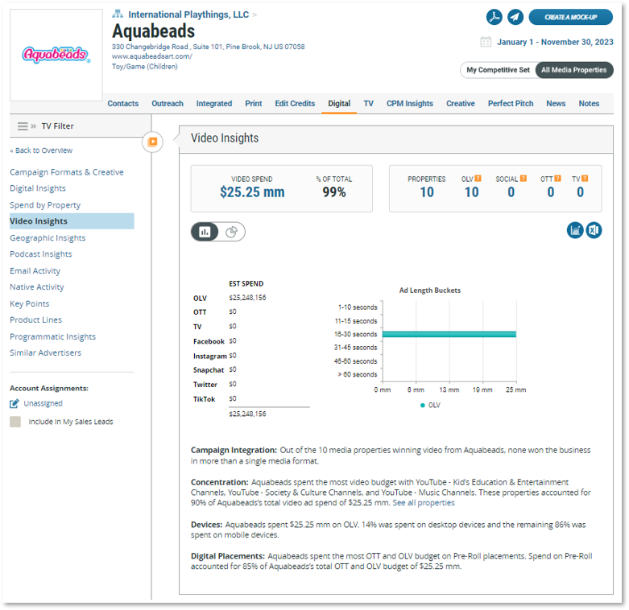
Task: Open the January 1 - November 30 date range
Action: 555,42
